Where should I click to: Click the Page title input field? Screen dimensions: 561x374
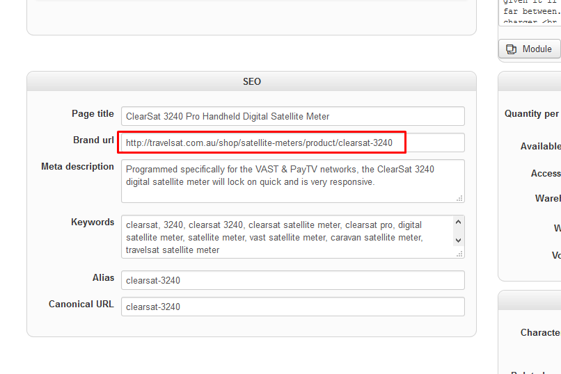(292, 116)
